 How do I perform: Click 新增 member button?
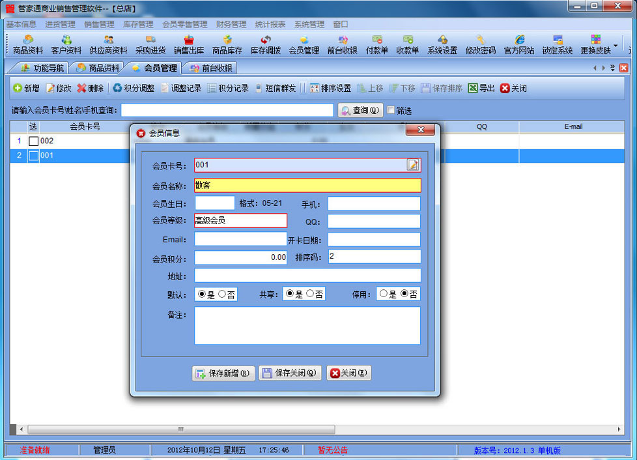click(27, 88)
